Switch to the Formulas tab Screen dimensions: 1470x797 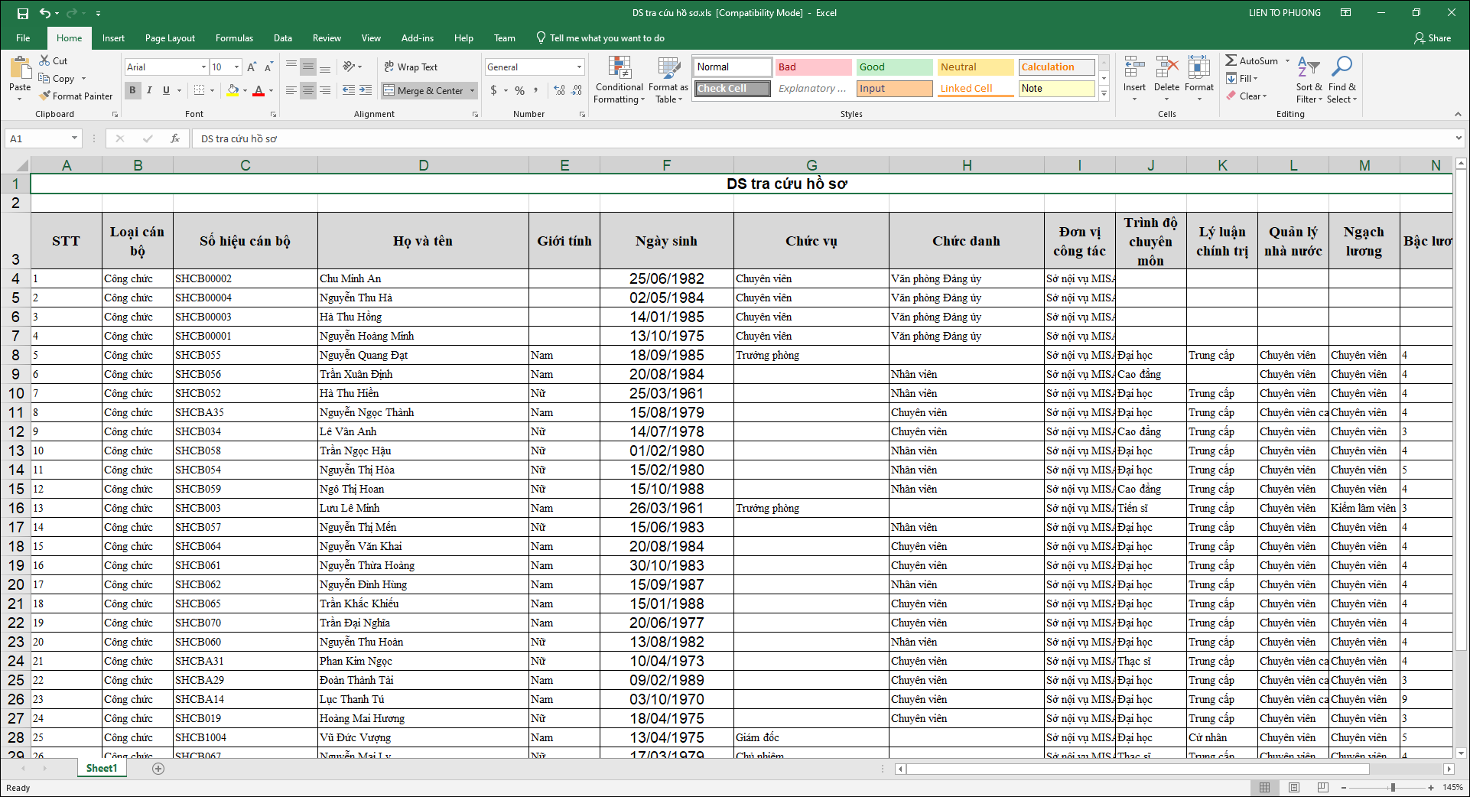(x=234, y=38)
